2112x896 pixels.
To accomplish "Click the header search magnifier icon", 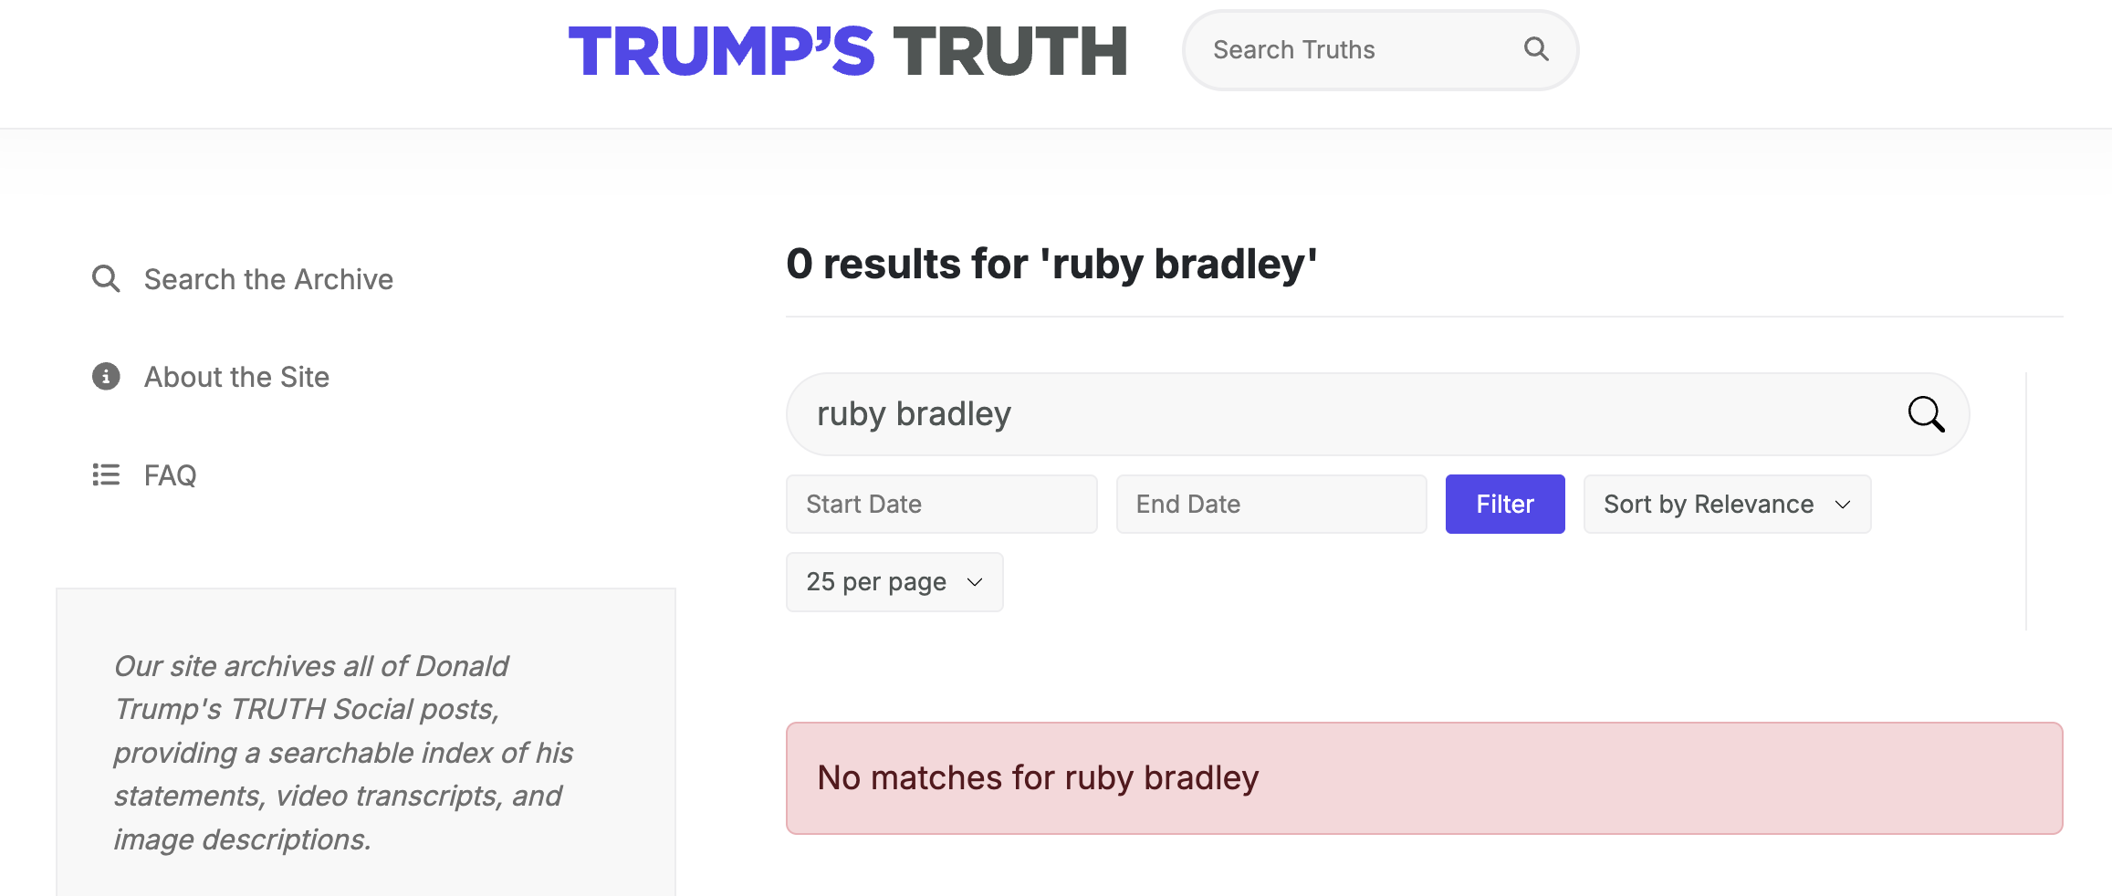I will pos(1536,49).
